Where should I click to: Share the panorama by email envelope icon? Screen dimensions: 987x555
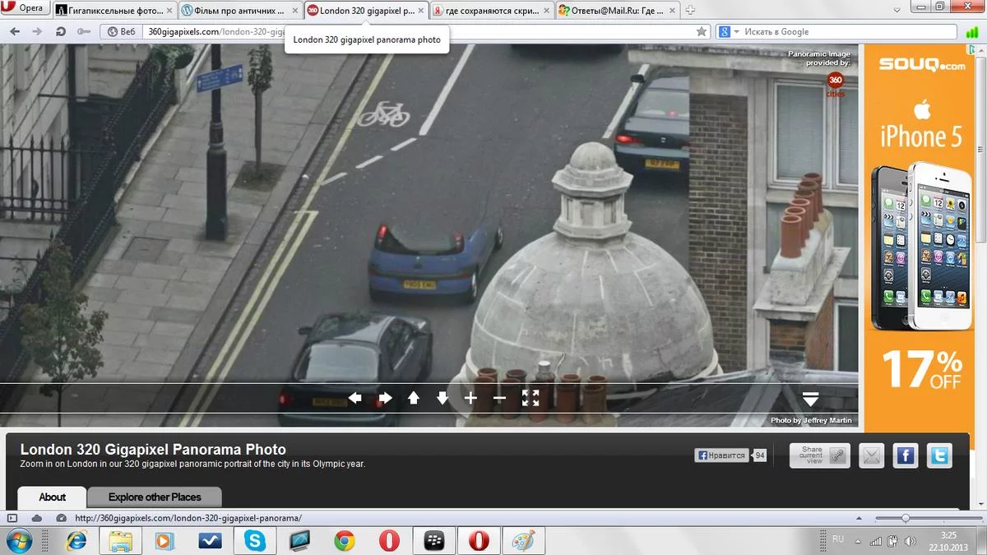tap(871, 456)
